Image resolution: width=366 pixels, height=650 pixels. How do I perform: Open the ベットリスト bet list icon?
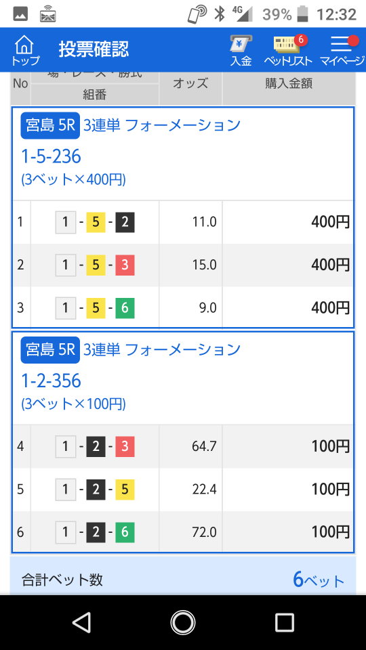point(288,51)
